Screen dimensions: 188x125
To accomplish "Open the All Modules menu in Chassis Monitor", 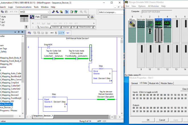I will click(x=153, y=6).
